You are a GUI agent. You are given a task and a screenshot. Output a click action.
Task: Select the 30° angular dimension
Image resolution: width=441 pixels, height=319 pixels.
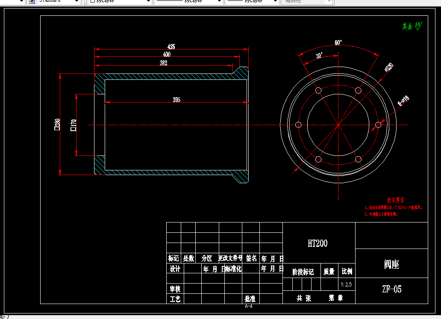[x=319, y=56]
